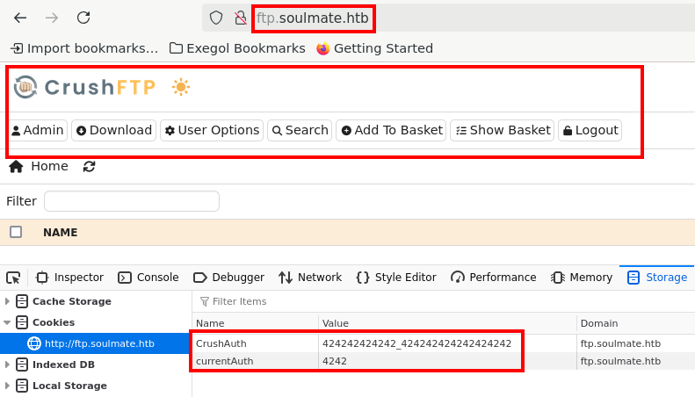695x397 pixels.
Task: Click the Logout button
Action: (x=590, y=130)
